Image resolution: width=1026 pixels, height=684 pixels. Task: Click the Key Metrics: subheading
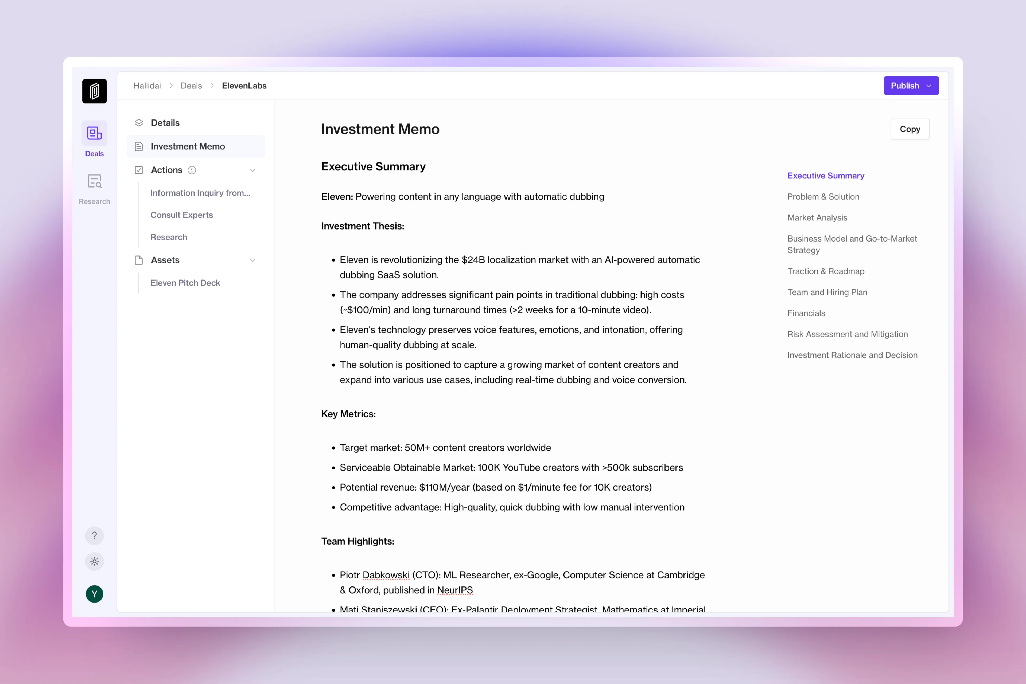point(348,414)
